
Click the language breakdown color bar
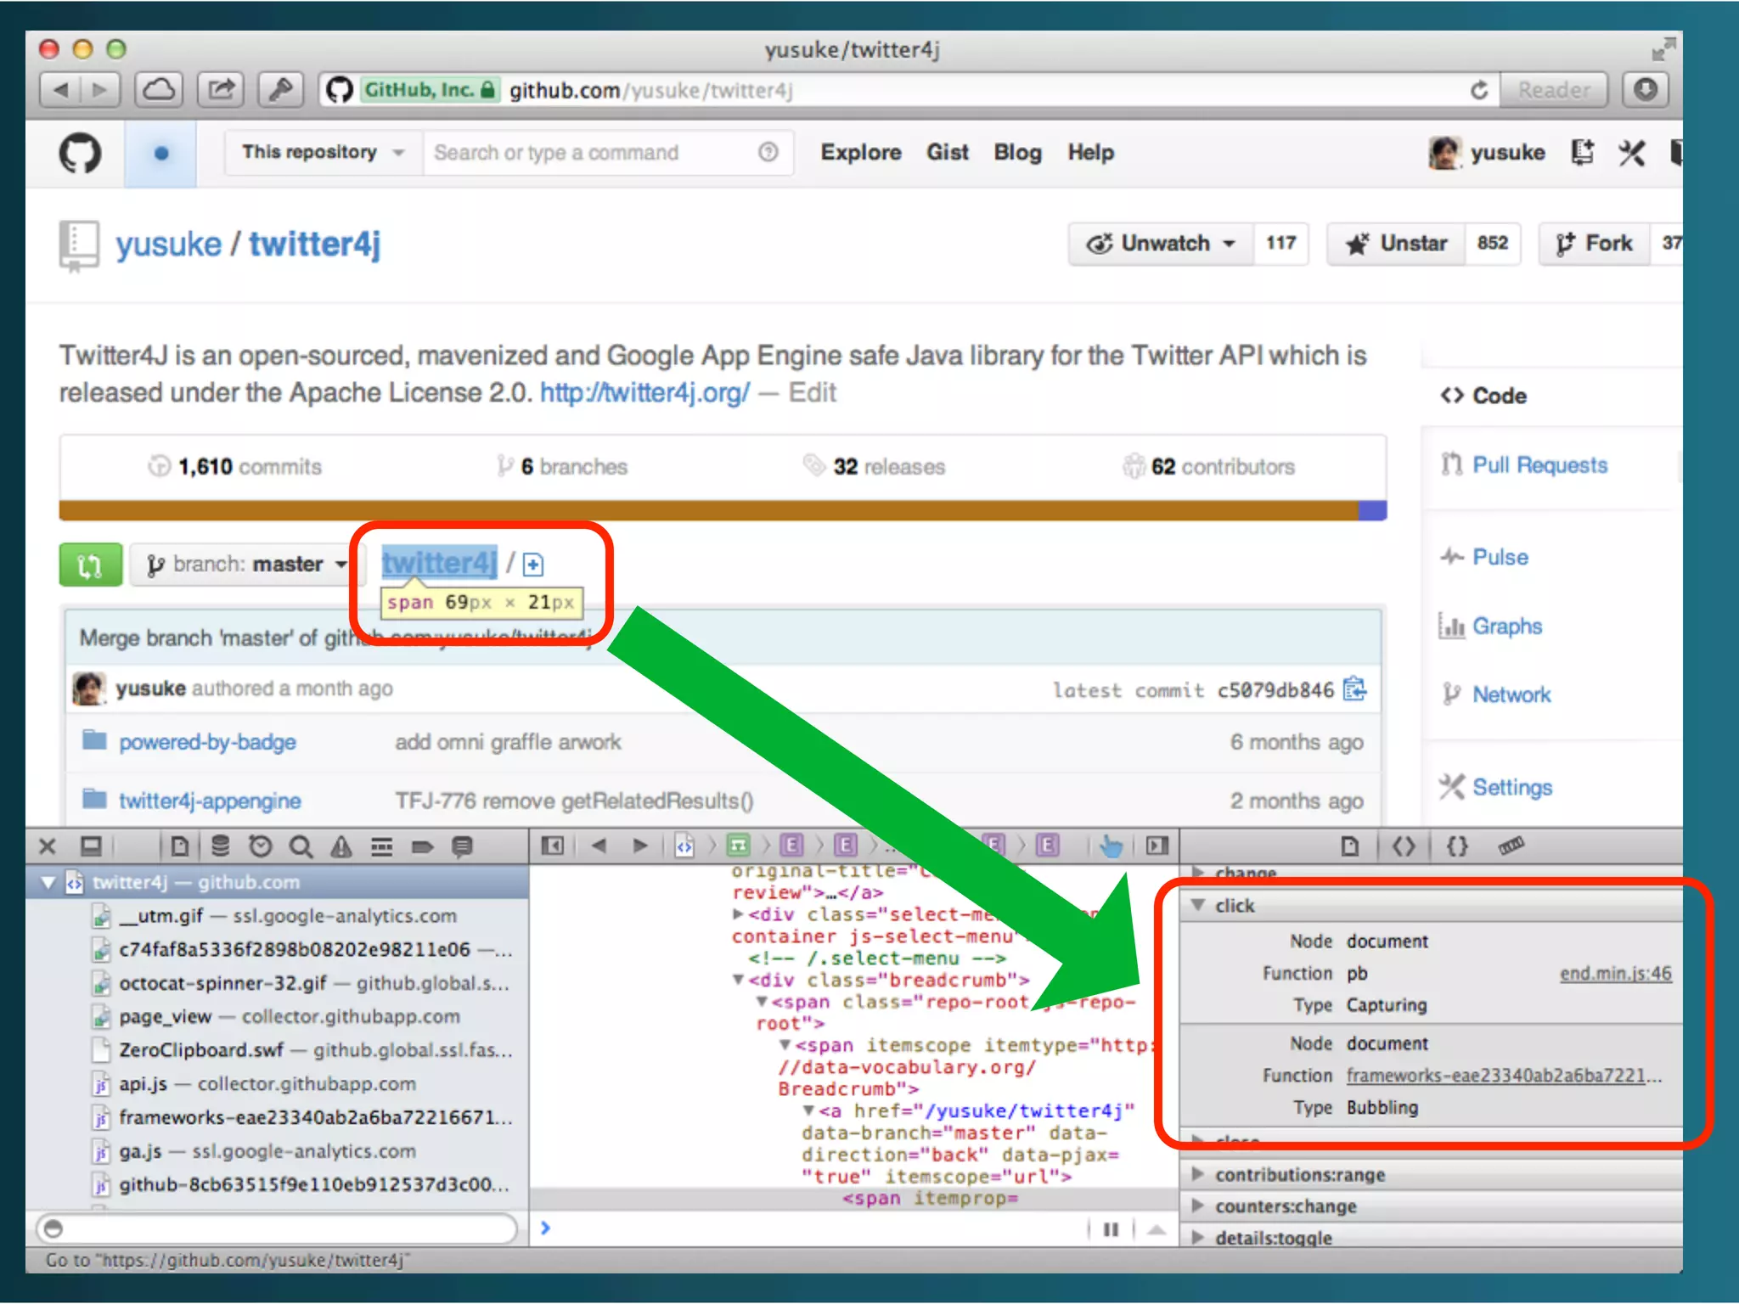tap(722, 510)
